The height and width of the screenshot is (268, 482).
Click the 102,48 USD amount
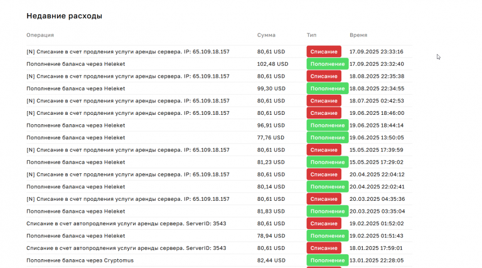click(272, 64)
